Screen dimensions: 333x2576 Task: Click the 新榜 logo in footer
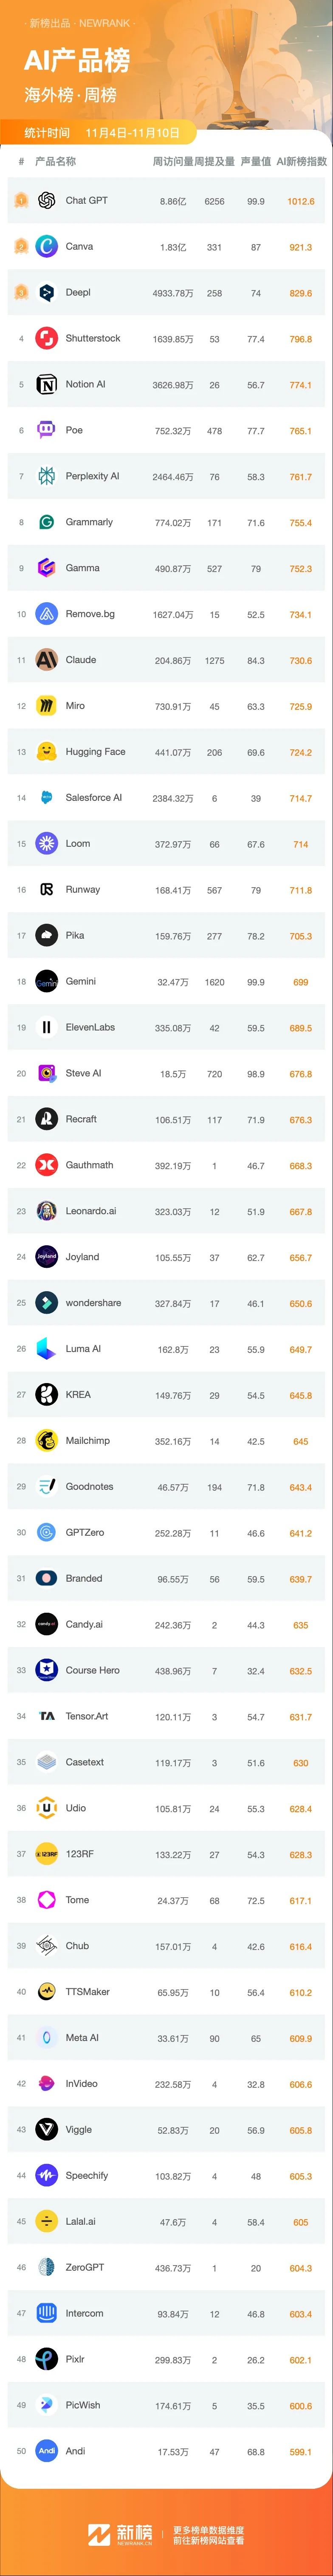coord(121,2533)
